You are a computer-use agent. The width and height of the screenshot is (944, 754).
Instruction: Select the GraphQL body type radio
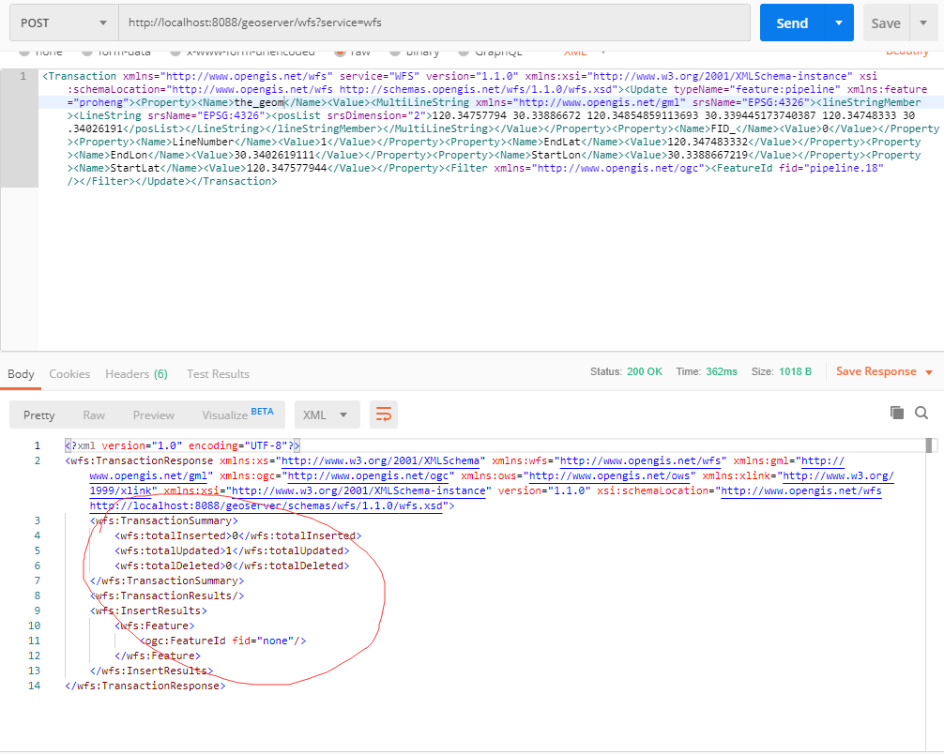point(462,53)
